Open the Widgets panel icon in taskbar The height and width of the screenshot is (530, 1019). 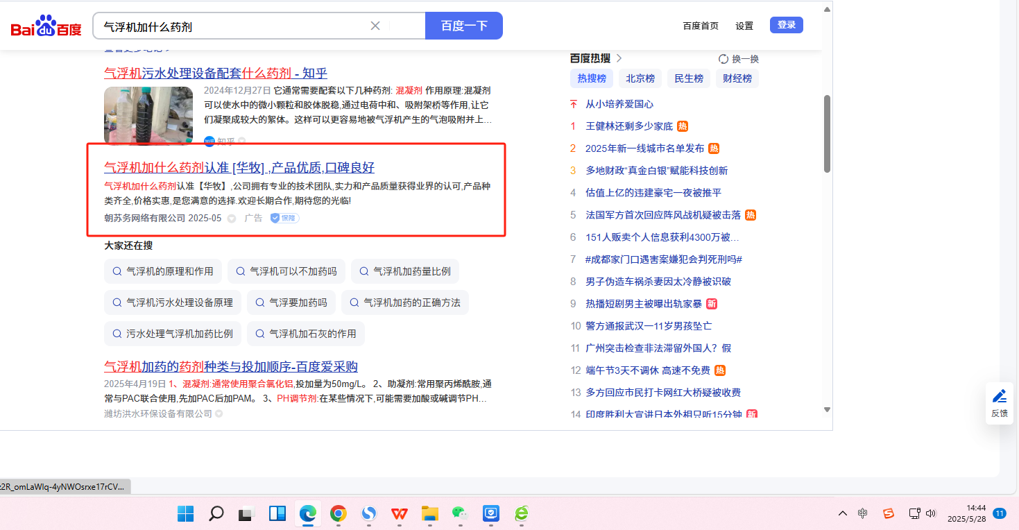click(x=277, y=513)
